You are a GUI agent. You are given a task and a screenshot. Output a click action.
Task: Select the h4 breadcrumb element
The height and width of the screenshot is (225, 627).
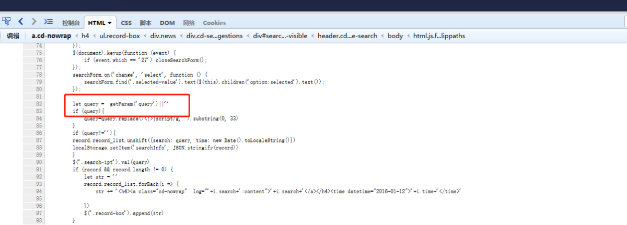[86, 36]
